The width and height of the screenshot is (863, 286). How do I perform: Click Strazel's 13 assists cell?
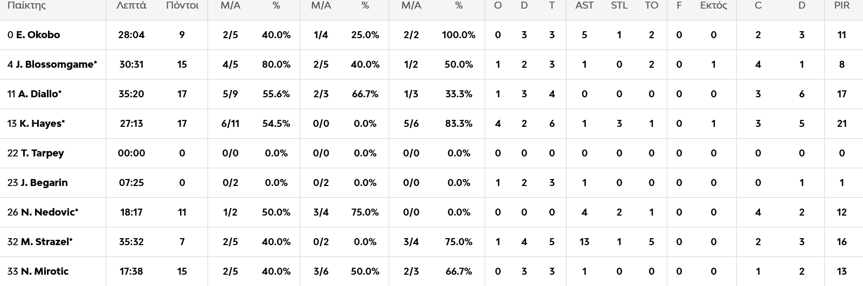click(584, 242)
